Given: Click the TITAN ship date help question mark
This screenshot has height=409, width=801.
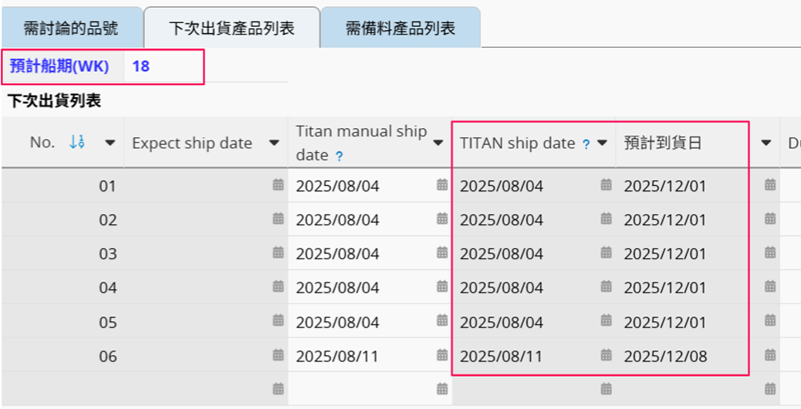Looking at the screenshot, I should (x=586, y=144).
